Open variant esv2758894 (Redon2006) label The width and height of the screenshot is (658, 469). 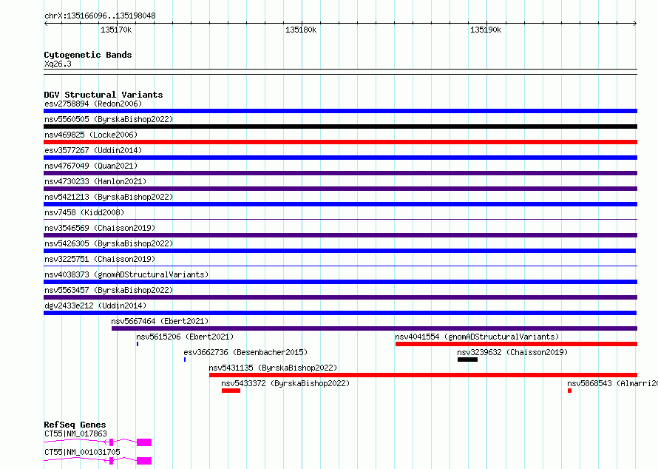[92, 104]
